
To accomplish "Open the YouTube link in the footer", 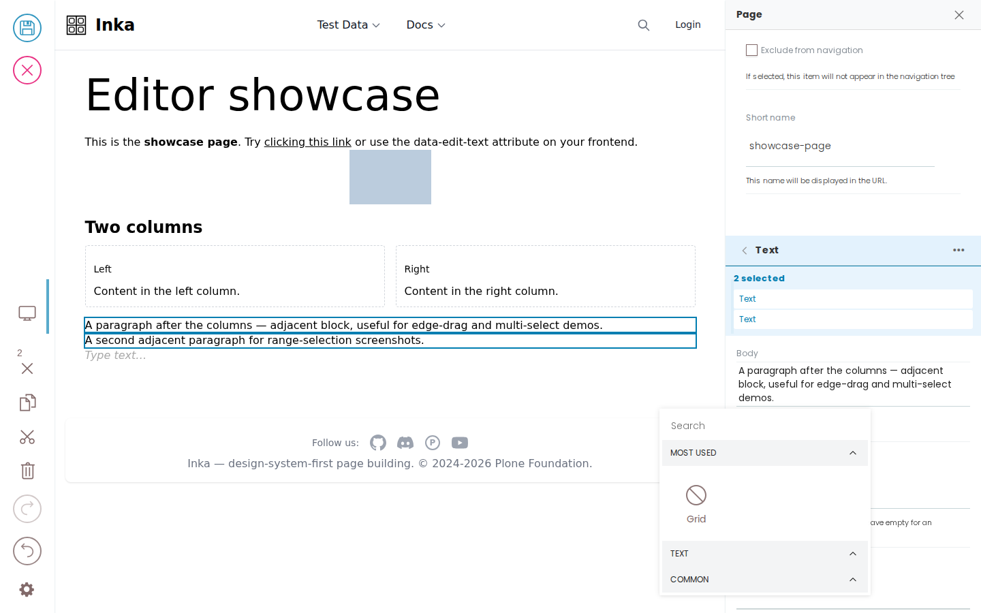I will tap(460, 443).
